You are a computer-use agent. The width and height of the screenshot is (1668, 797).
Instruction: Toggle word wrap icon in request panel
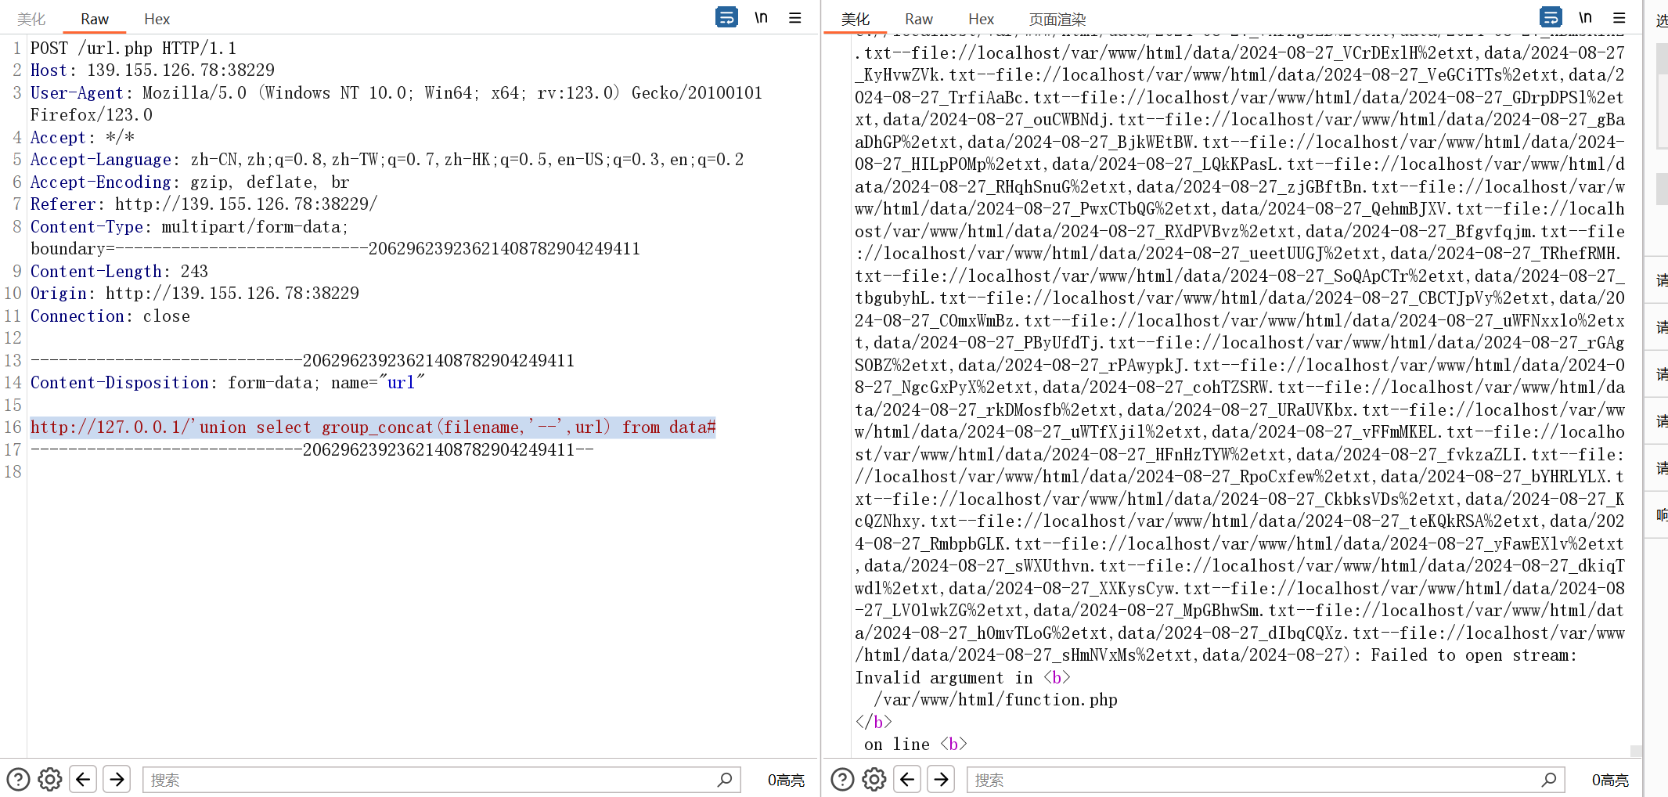point(726,17)
